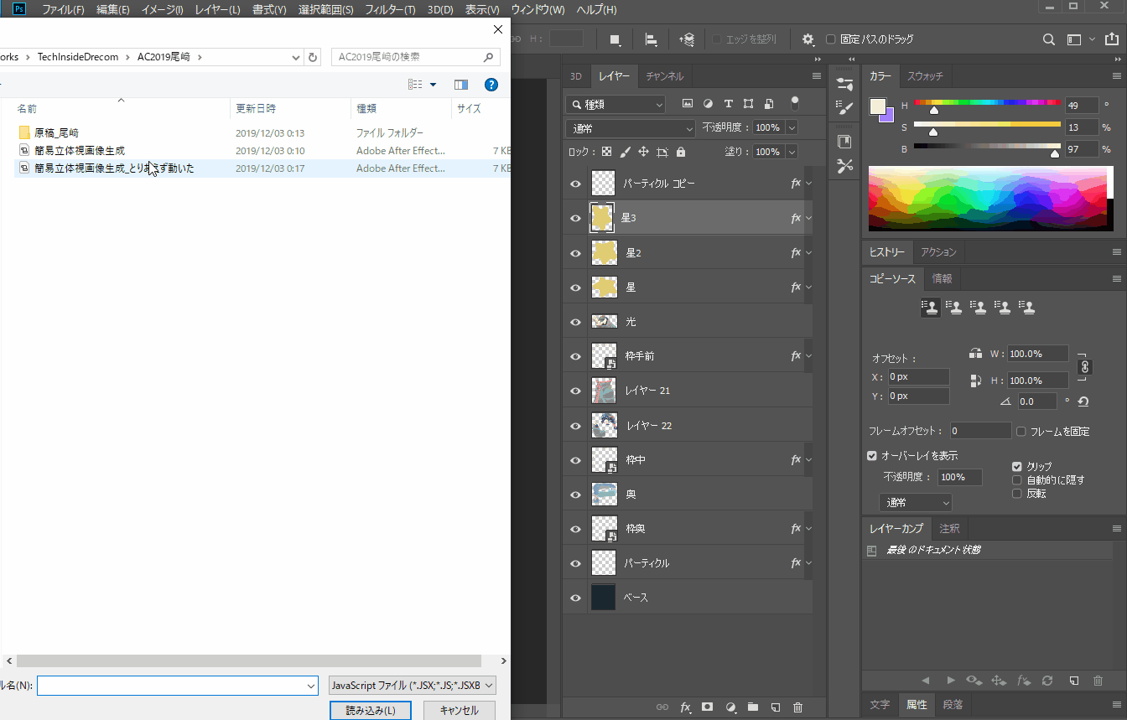Viewport: 1127px width, 720px height.
Task: Expand the layer opacity 100% dropdown
Action: pos(791,128)
